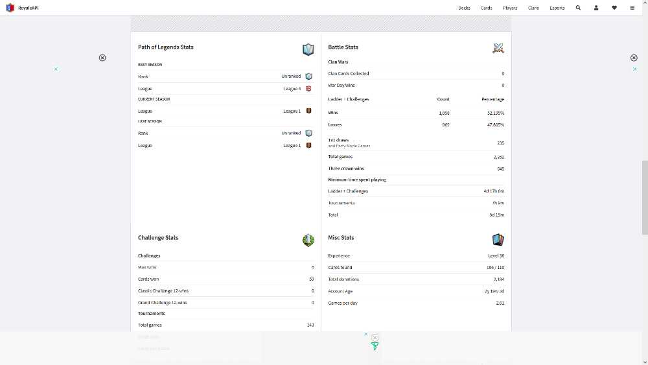Select the Games per day value 2.61
This screenshot has width=648, height=365.
(500, 303)
